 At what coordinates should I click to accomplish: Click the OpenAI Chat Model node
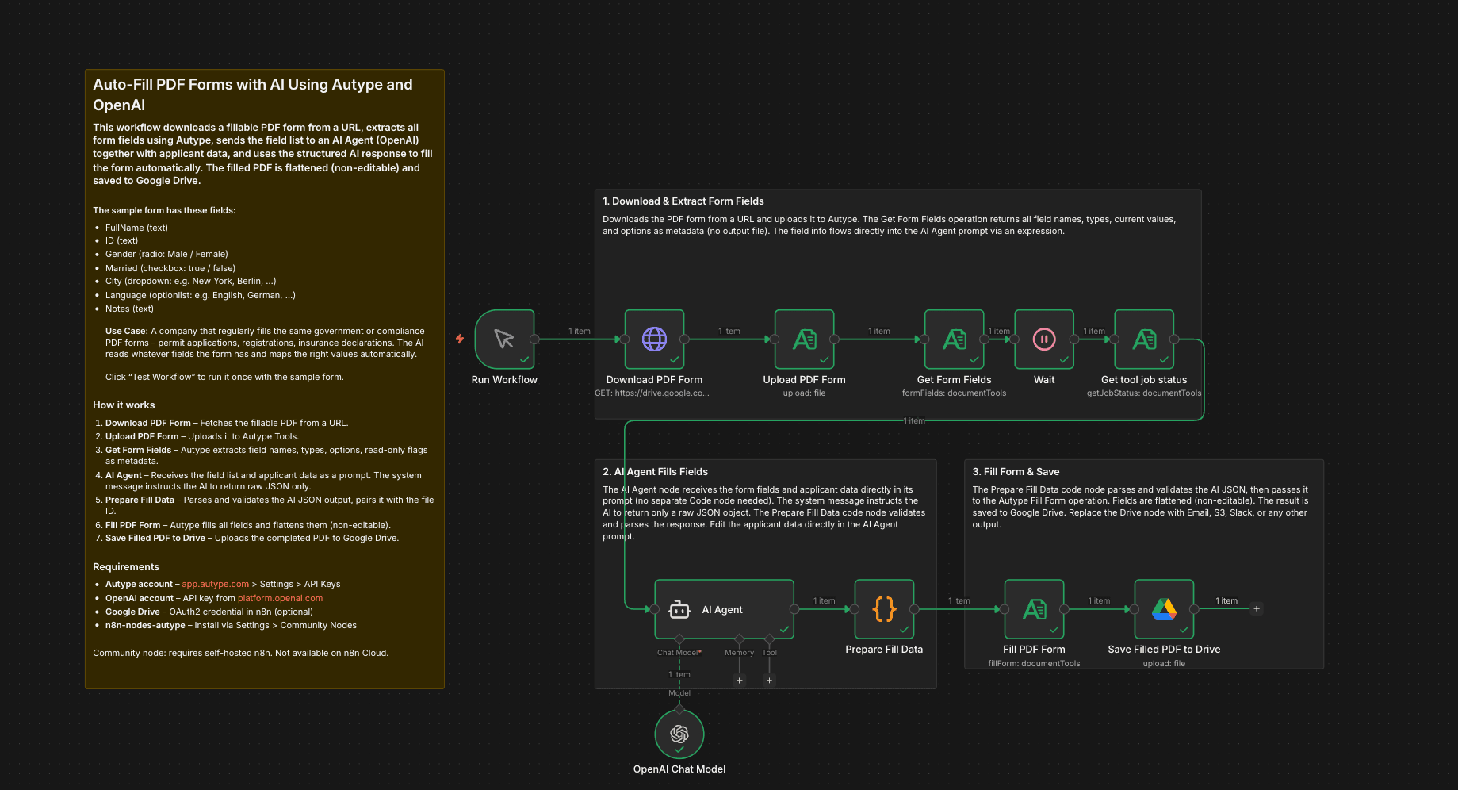point(679,734)
